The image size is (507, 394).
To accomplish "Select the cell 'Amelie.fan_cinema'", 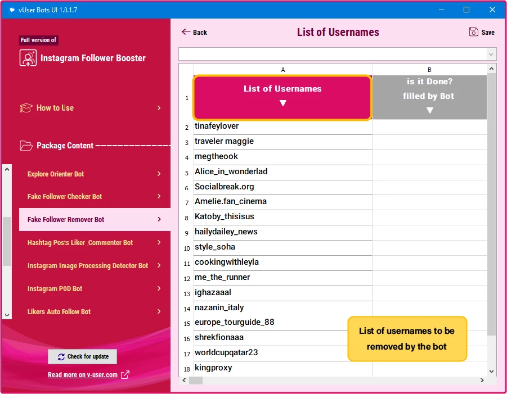I will pyautogui.click(x=282, y=202).
